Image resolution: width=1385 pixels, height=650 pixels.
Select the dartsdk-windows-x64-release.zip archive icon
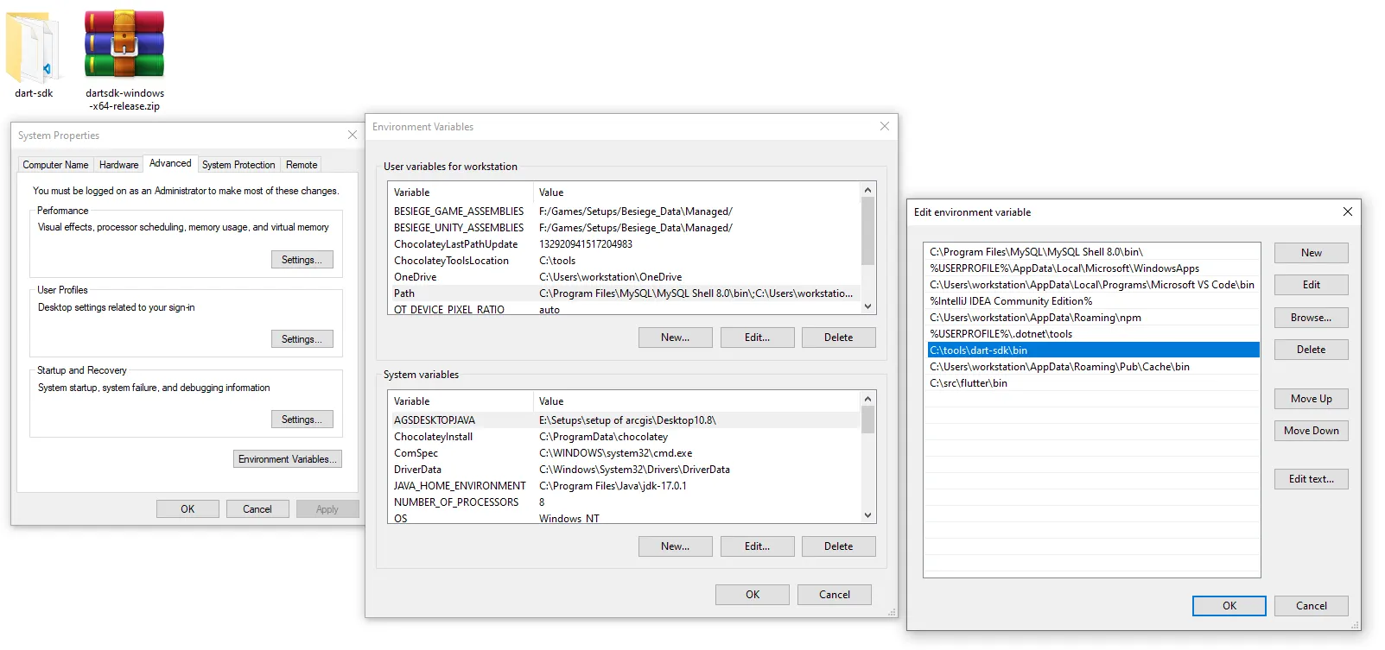pyautogui.click(x=124, y=60)
